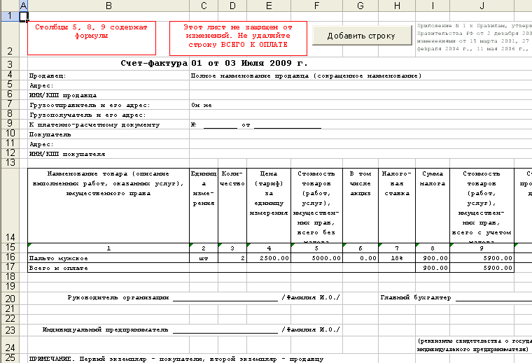Click the "Индивидуальный предприниматель" label

tap(105, 329)
